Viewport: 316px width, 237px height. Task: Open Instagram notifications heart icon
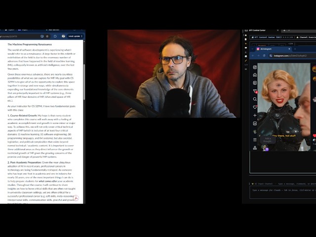(x=255, y=107)
